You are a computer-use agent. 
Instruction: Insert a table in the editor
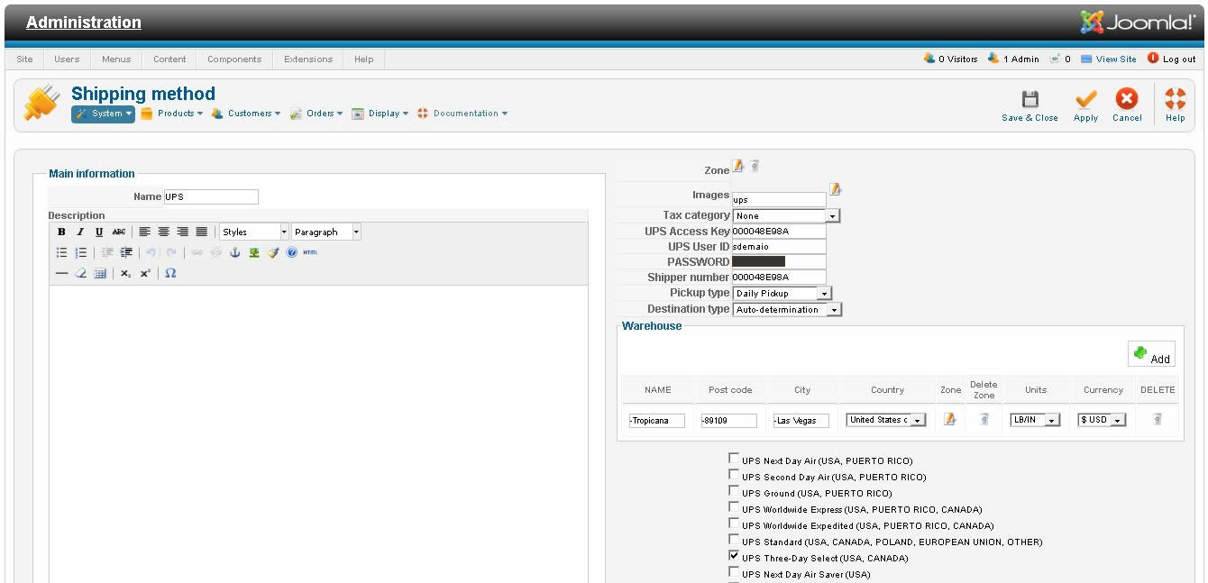click(100, 273)
